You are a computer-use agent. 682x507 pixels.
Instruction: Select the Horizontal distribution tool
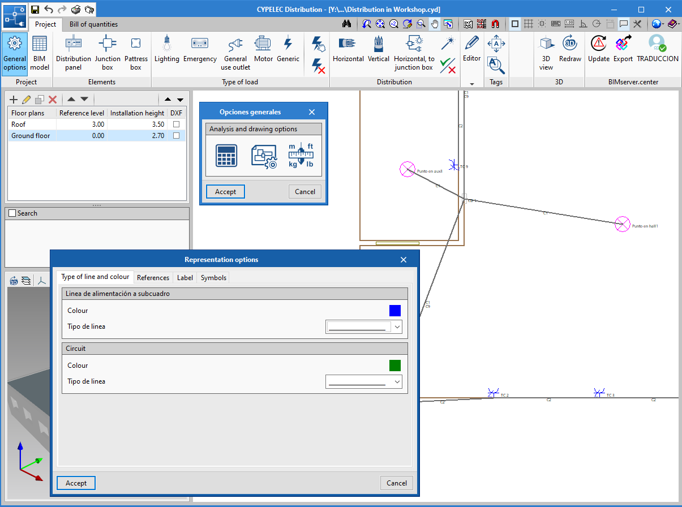tap(348, 49)
